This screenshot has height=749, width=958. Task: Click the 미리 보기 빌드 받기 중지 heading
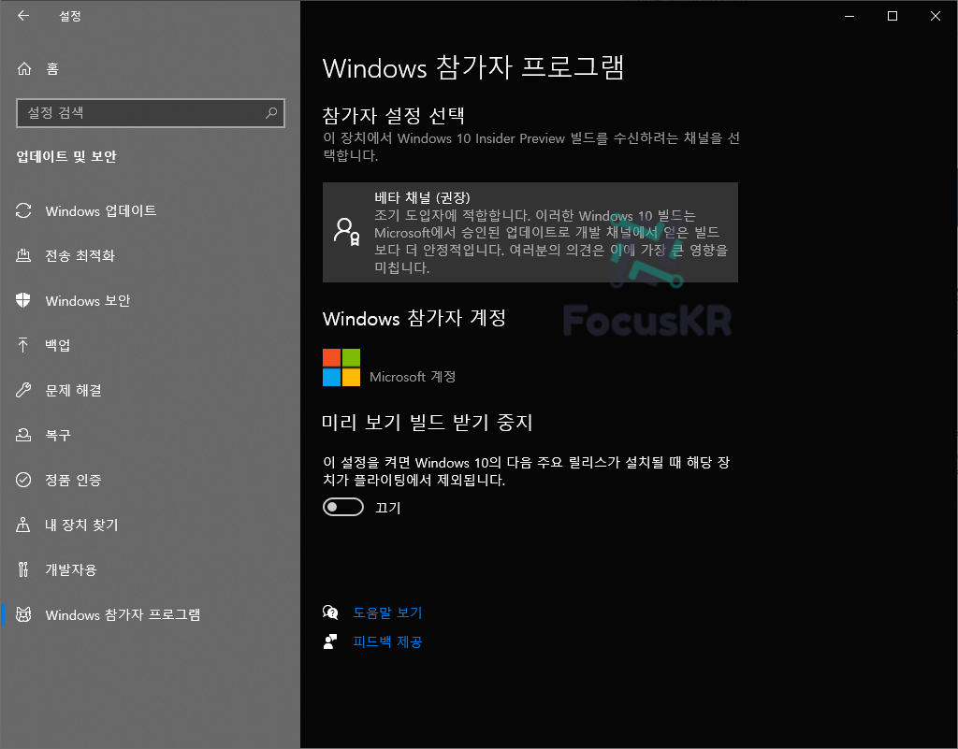(x=427, y=423)
